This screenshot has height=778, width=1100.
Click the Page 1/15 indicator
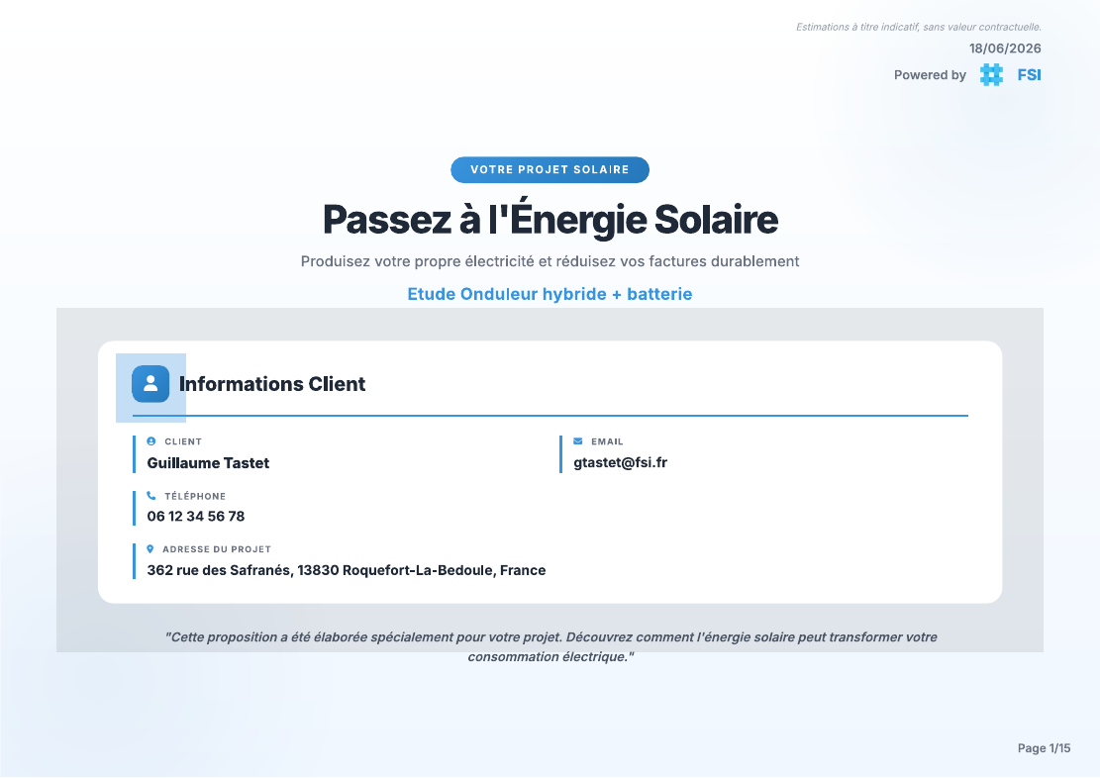[1044, 748]
